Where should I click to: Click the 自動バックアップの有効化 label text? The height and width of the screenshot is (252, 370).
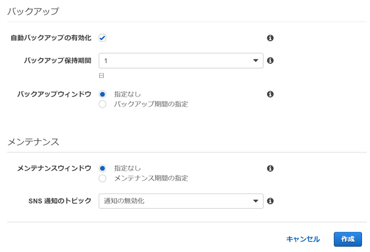51,38
